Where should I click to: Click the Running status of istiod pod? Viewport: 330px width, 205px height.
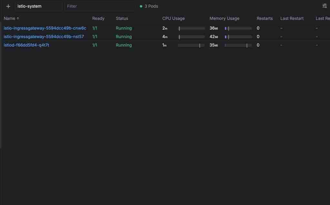[124, 45]
